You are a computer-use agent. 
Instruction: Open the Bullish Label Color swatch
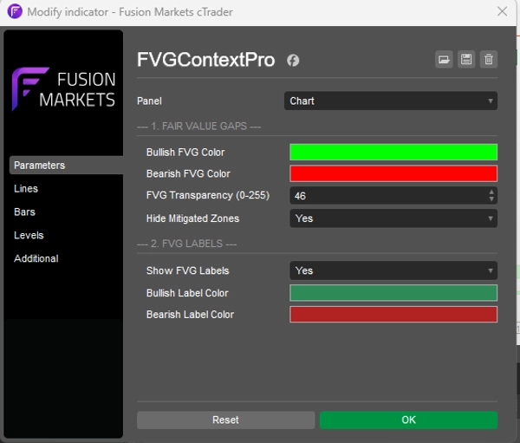click(393, 293)
